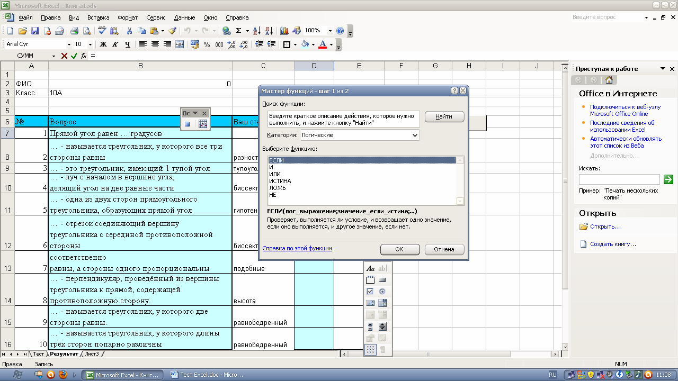Apply currency format icon
678x381 pixels.
[194, 44]
